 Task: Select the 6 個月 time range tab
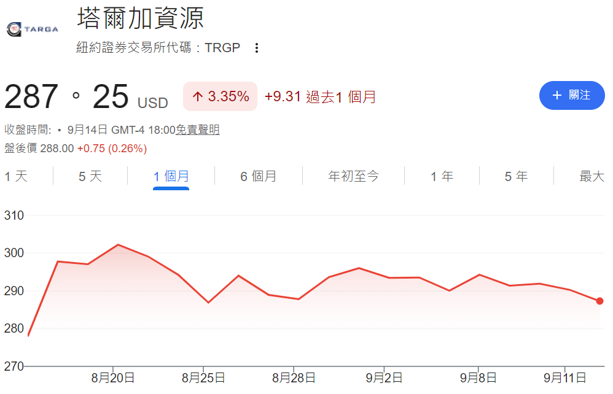[x=259, y=177]
